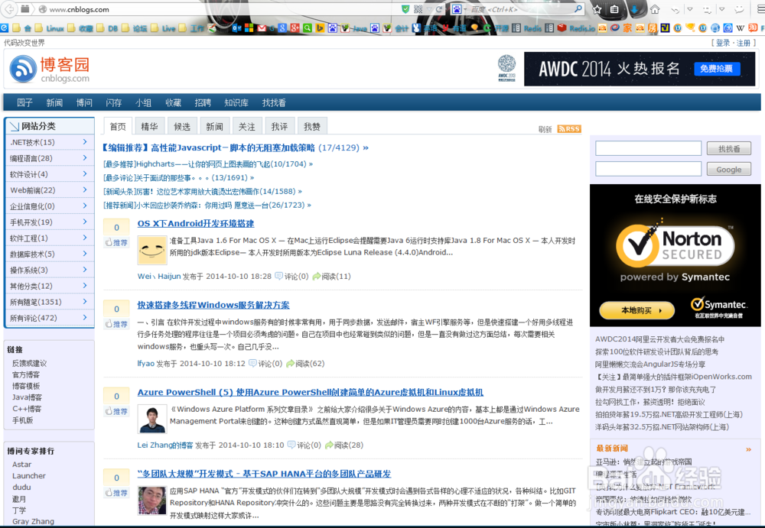Click the 刷新 refresh link beside RSS
The height and width of the screenshot is (528, 765).
coord(545,129)
